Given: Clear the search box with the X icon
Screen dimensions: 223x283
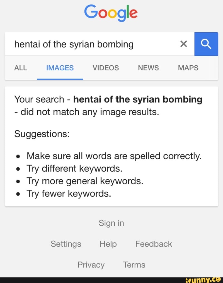Looking at the screenshot, I should pyautogui.click(x=183, y=44).
